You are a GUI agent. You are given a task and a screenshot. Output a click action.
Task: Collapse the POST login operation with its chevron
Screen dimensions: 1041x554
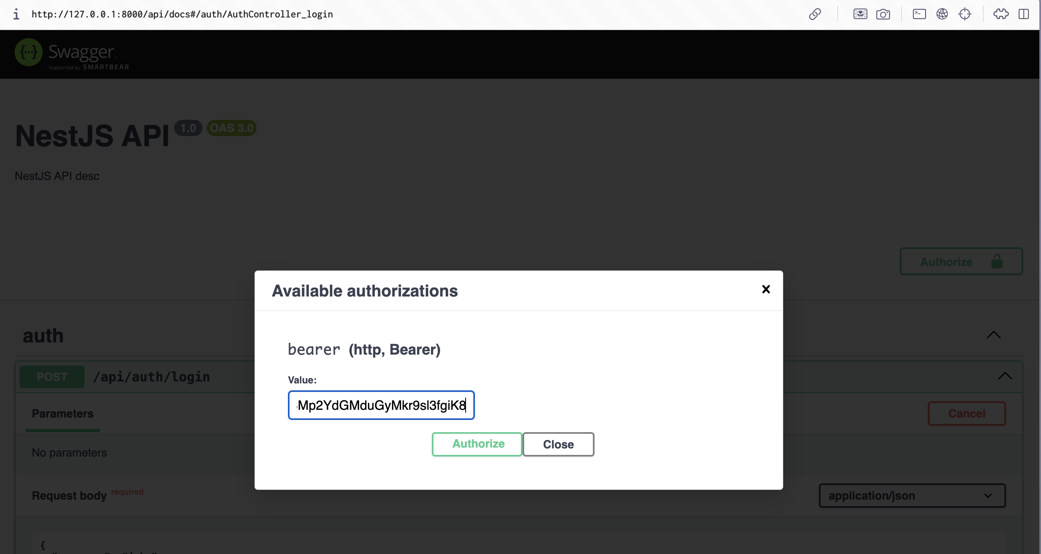click(1006, 376)
